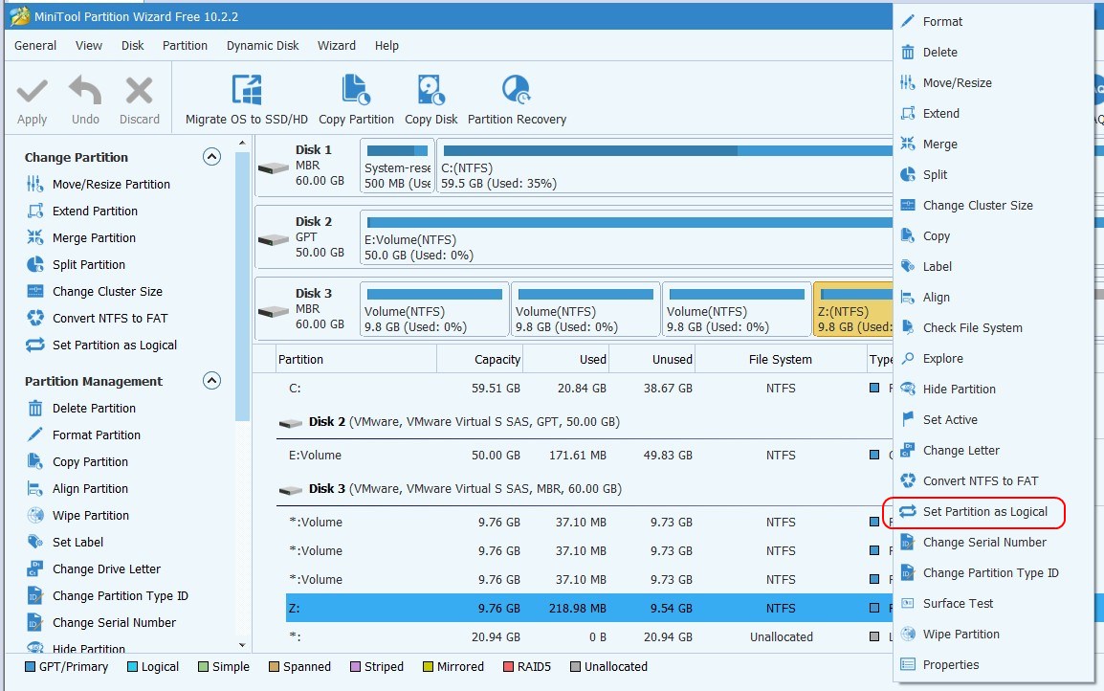
Task: Choose Delete in context menu
Action: pos(993,52)
